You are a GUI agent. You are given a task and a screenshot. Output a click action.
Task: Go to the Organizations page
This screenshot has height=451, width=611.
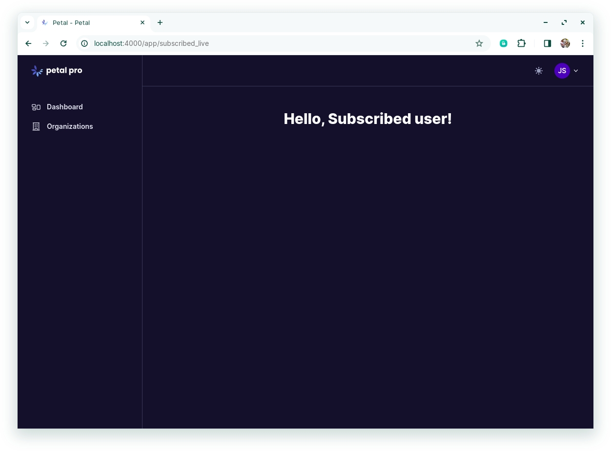point(70,126)
